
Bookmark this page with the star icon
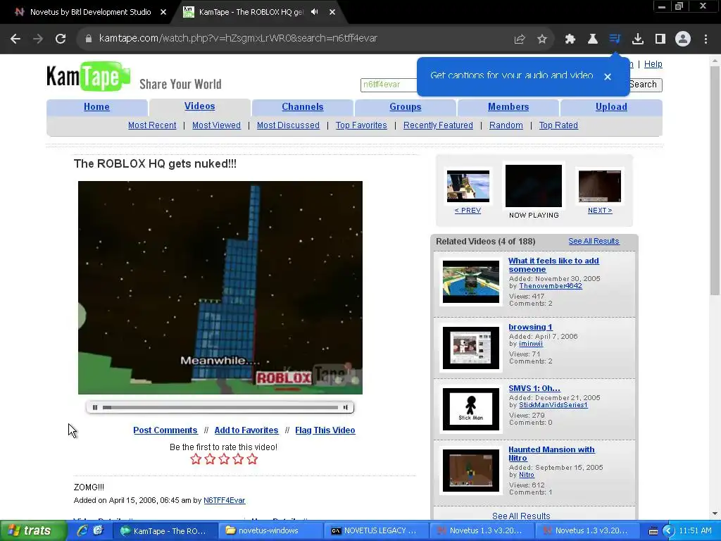(542, 39)
